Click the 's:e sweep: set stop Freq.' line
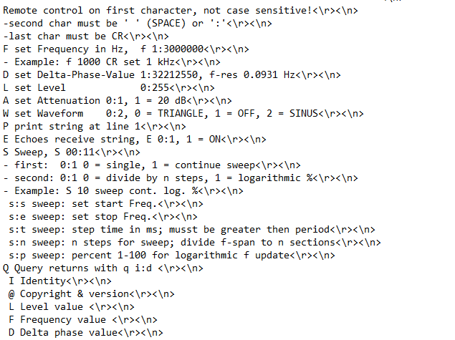This screenshot has width=455, height=340. 103,217
